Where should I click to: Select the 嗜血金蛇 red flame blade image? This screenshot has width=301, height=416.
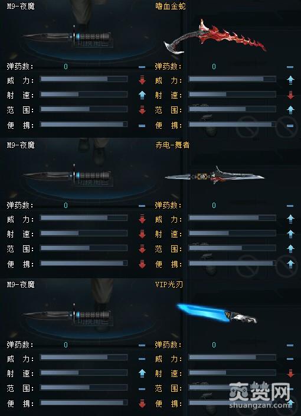pos(215,37)
